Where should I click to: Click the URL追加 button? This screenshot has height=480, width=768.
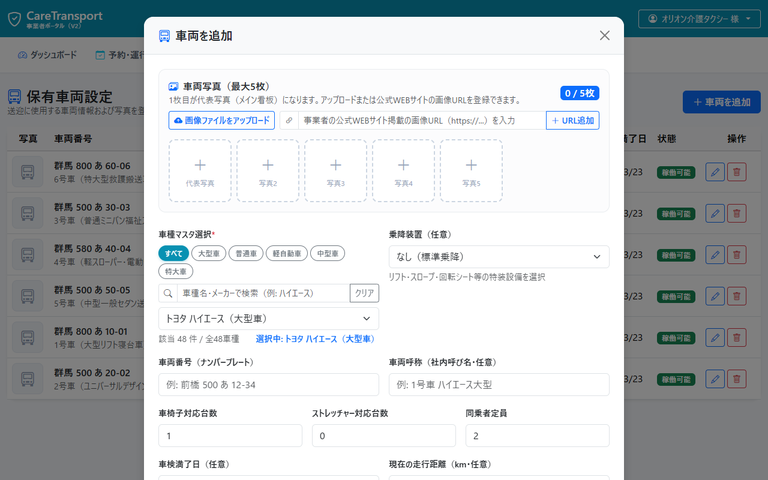[572, 121]
